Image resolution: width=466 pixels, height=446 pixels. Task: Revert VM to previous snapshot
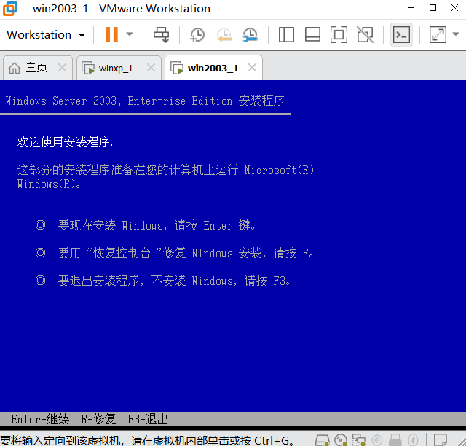[x=224, y=34]
